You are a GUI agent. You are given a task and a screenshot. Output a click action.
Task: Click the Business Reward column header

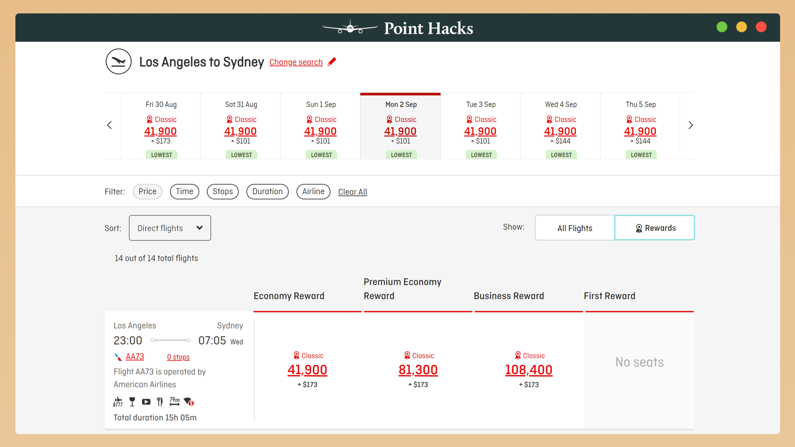click(509, 296)
